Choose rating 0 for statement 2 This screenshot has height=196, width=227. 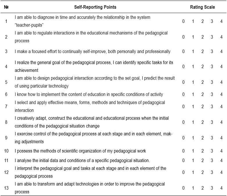point(183,37)
